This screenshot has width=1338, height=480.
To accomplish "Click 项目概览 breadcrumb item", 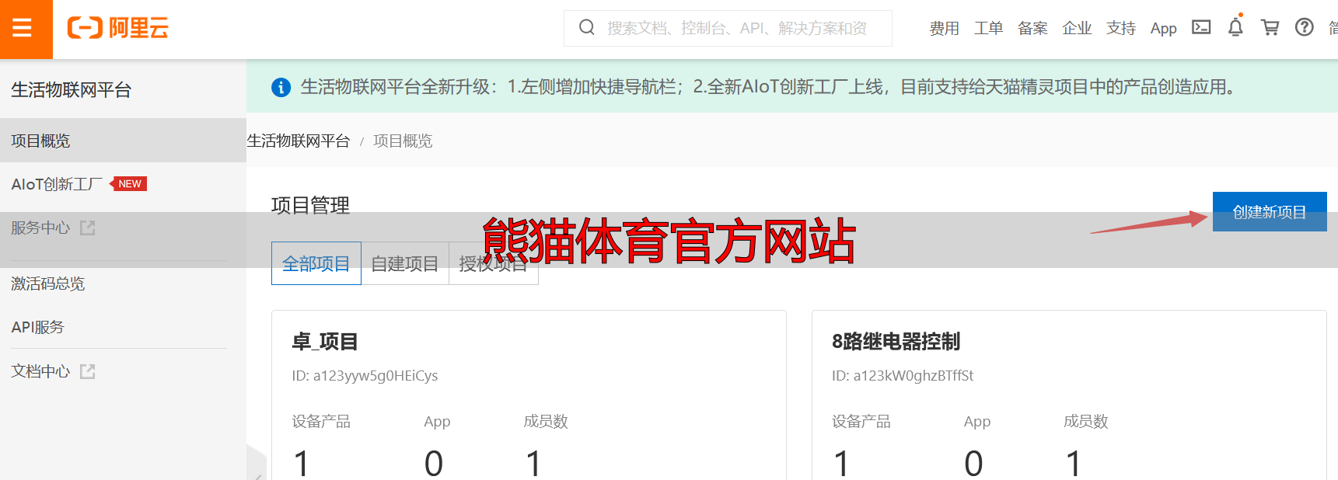I will [x=403, y=141].
